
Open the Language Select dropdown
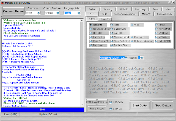tap(79, 13)
